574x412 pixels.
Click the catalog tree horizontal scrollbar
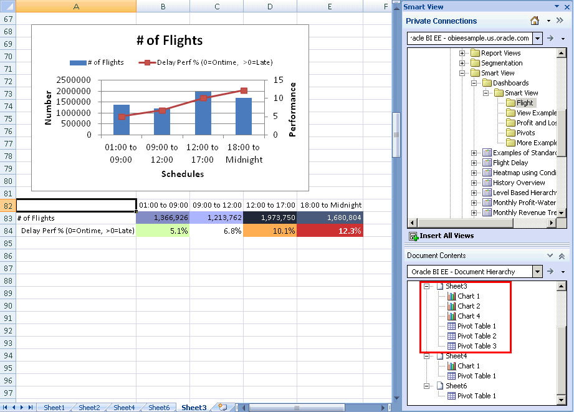click(x=466, y=223)
